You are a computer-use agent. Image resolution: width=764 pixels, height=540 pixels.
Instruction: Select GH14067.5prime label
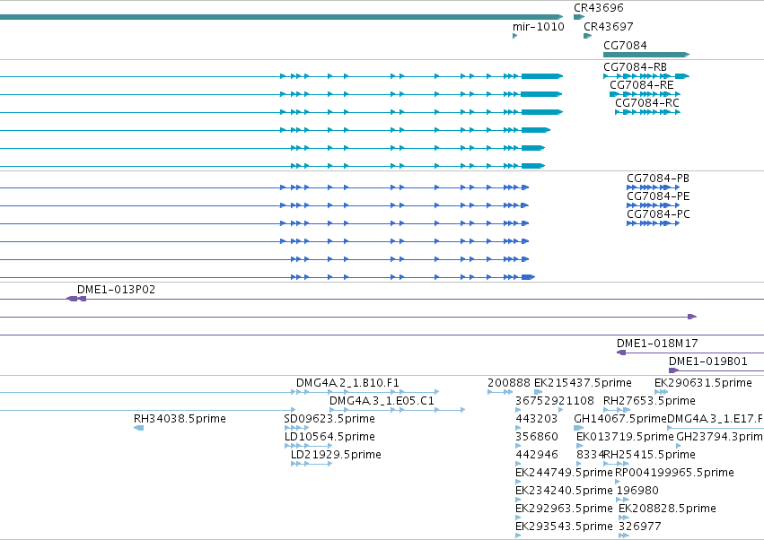click(x=619, y=419)
